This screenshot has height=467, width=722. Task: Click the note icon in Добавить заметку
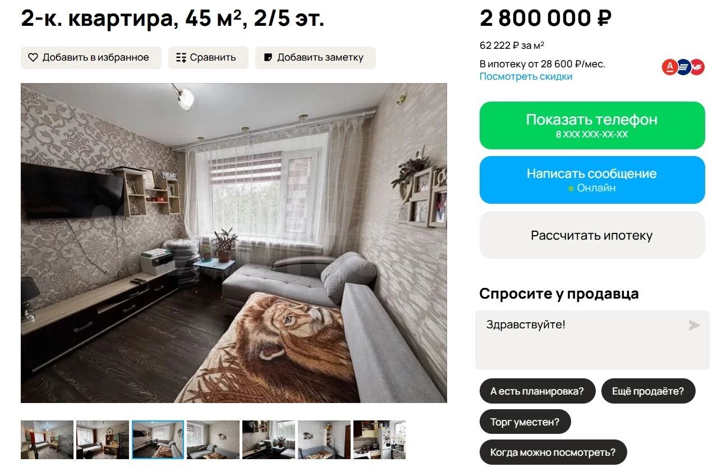268,57
